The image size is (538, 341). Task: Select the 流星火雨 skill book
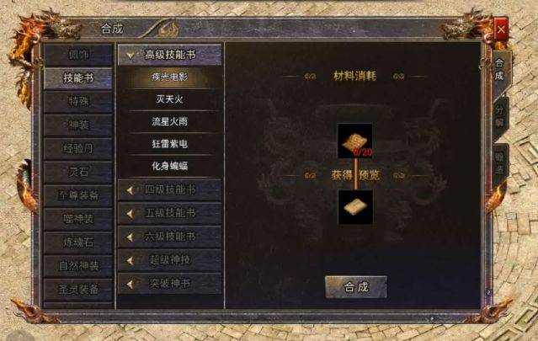[x=169, y=121]
